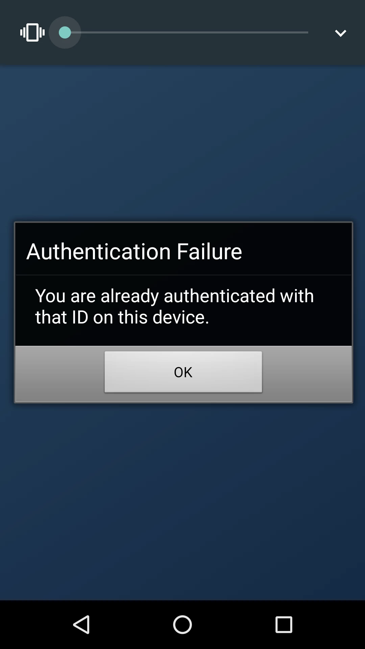Dismiss the Authentication Failure dialog with OK
This screenshot has height=649, width=365.
click(183, 372)
